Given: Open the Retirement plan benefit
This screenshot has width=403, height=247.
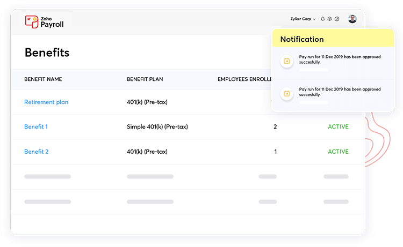Looking at the screenshot, I should click(x=46, y=102).
